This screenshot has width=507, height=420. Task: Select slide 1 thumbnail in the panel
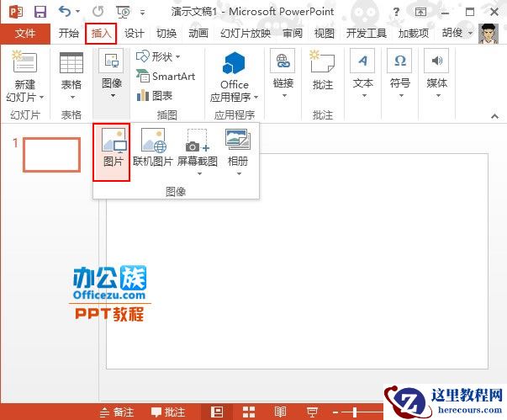click(x=52, y=155)
